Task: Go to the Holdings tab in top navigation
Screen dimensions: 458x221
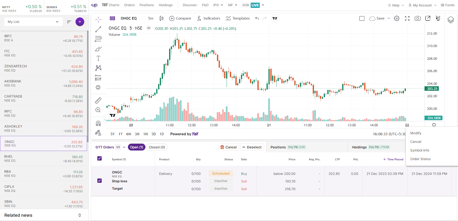Action: tap(166, 5)
